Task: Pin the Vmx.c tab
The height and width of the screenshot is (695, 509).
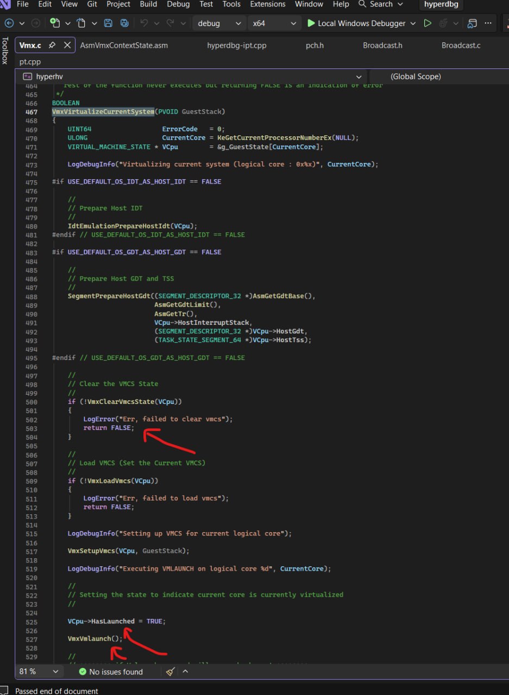Action: pos(52,45)
